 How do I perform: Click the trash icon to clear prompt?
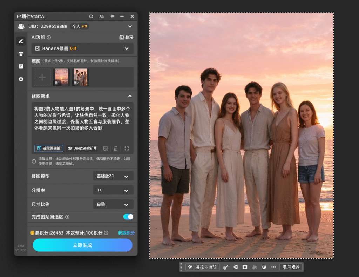pos(116,149)
